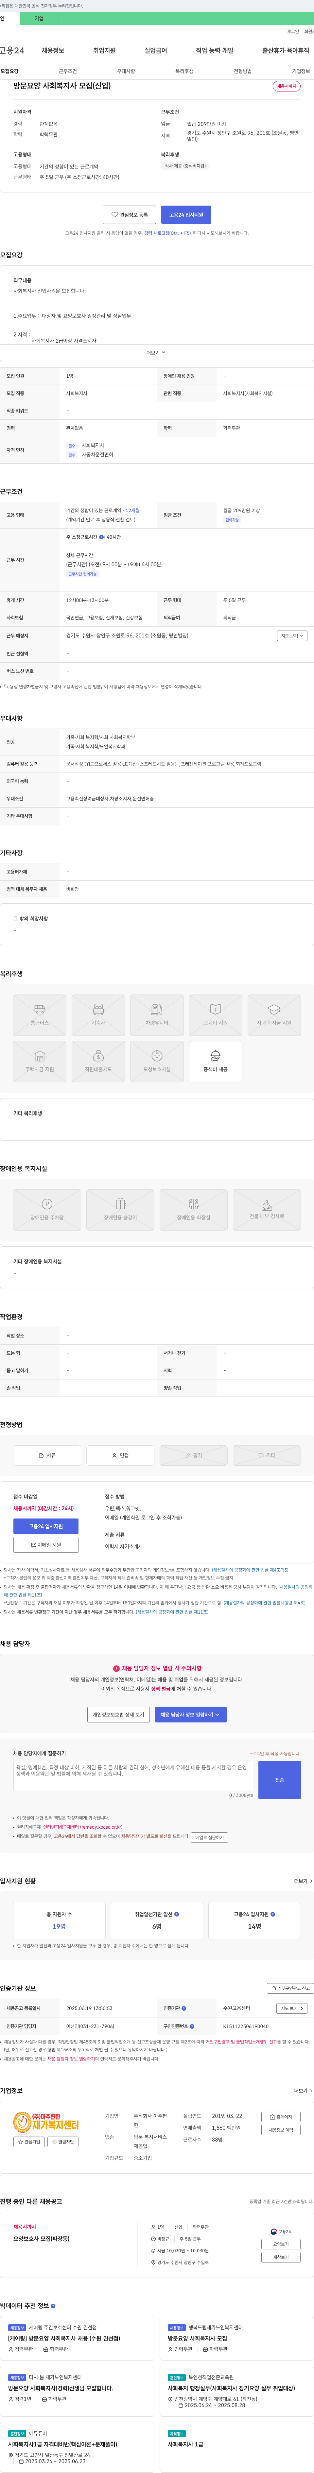This screenshot has width=314, height=2473.
Task: Open the 출산휴가·육아휴직 menu
Action: coord(286,51)
